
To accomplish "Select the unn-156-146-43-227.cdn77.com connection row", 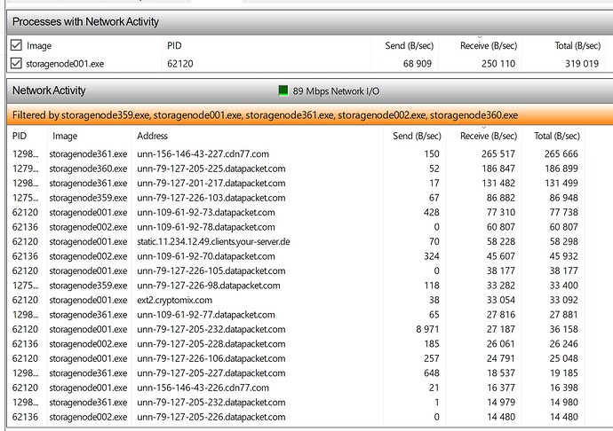I will (203, 154).
